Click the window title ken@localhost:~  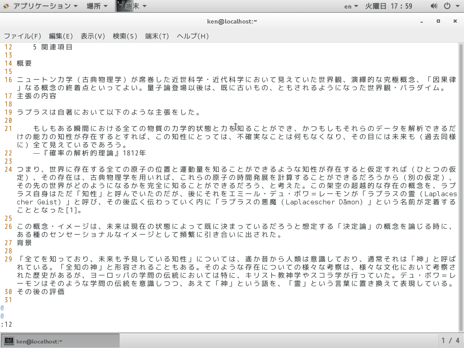(x=232, y=21)
